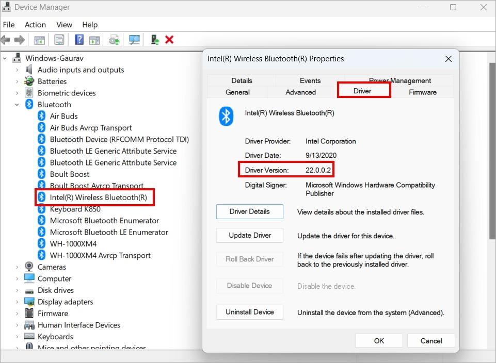
Task: Expand the Computer category
Action: [x=17, y=278]
